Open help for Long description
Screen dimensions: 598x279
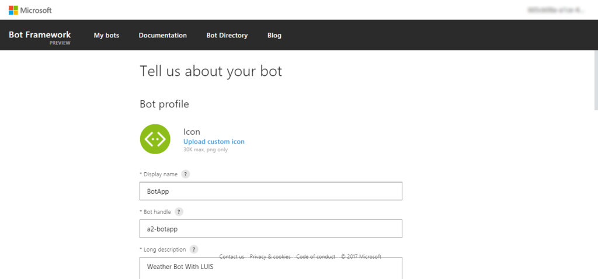(x=194, y=250)
